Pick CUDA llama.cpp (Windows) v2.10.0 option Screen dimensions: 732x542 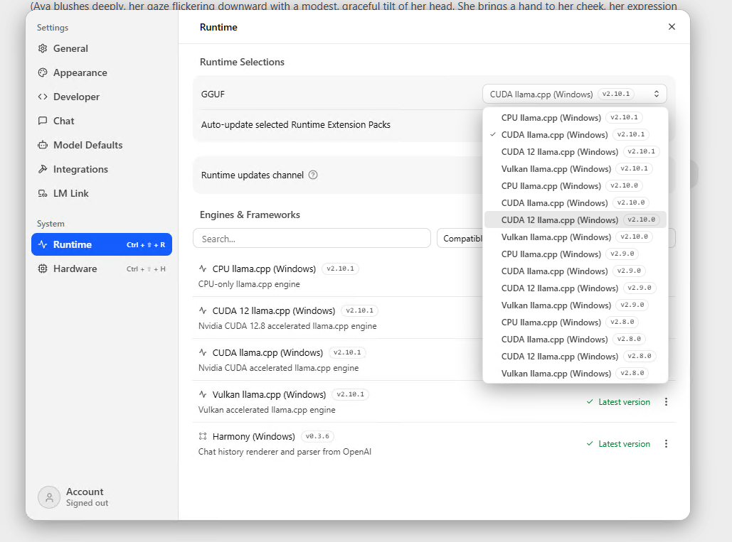click(575, 202)
